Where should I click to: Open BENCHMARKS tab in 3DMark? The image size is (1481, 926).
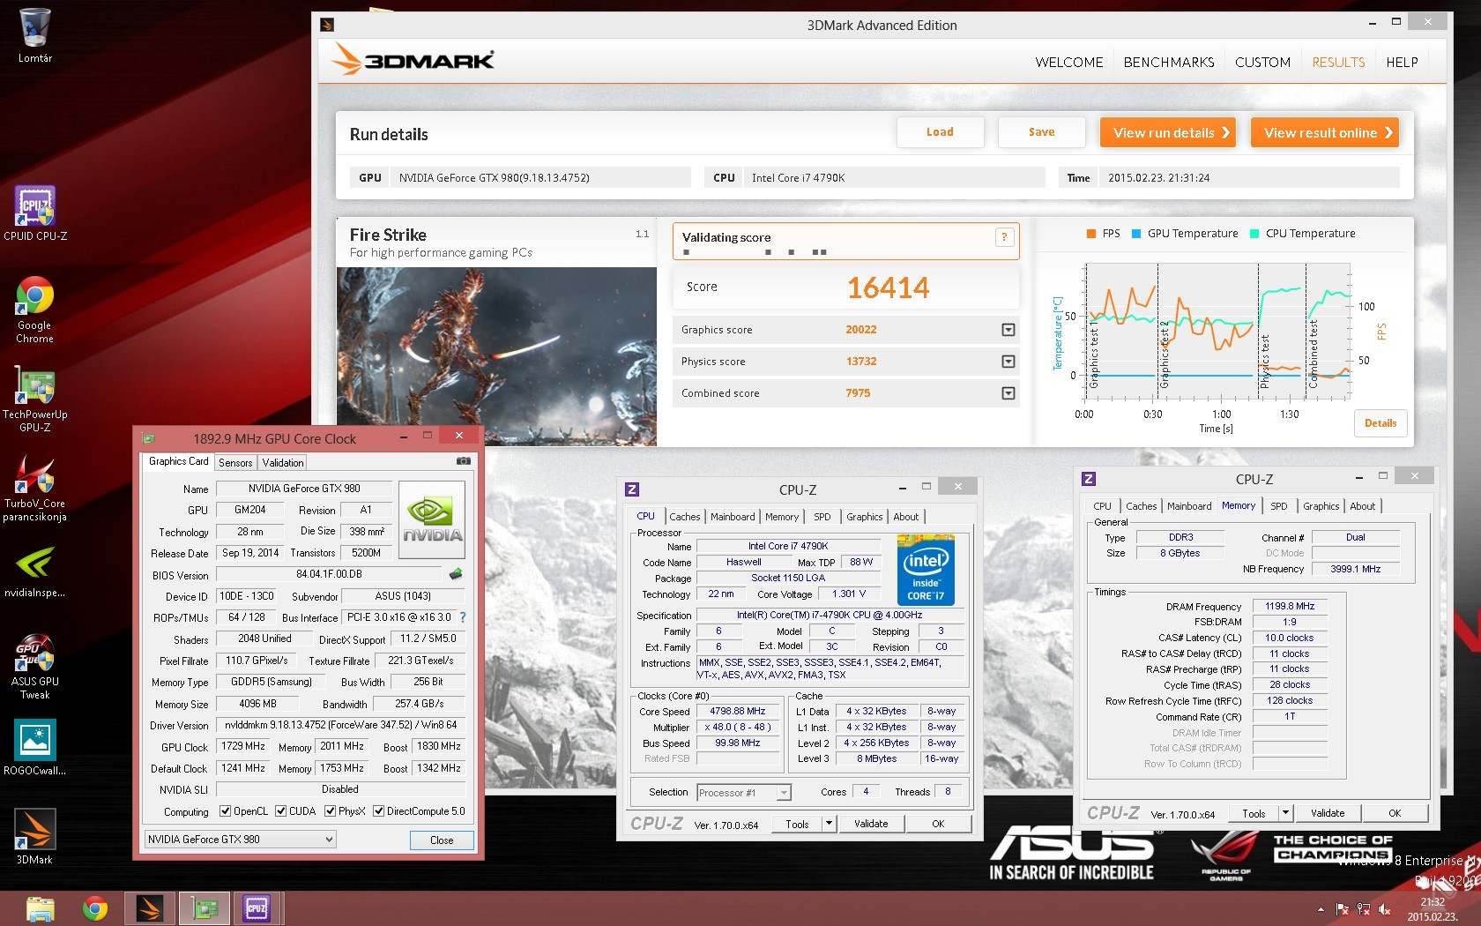pos(1169,62)
